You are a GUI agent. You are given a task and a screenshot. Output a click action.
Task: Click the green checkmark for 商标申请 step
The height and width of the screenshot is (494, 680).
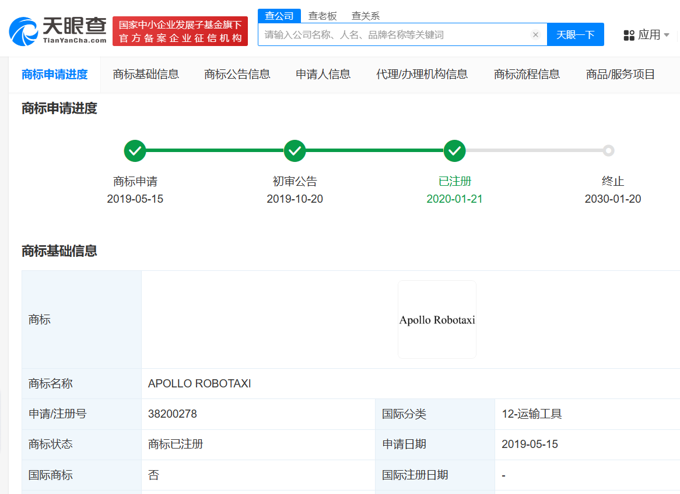(135, 150)
